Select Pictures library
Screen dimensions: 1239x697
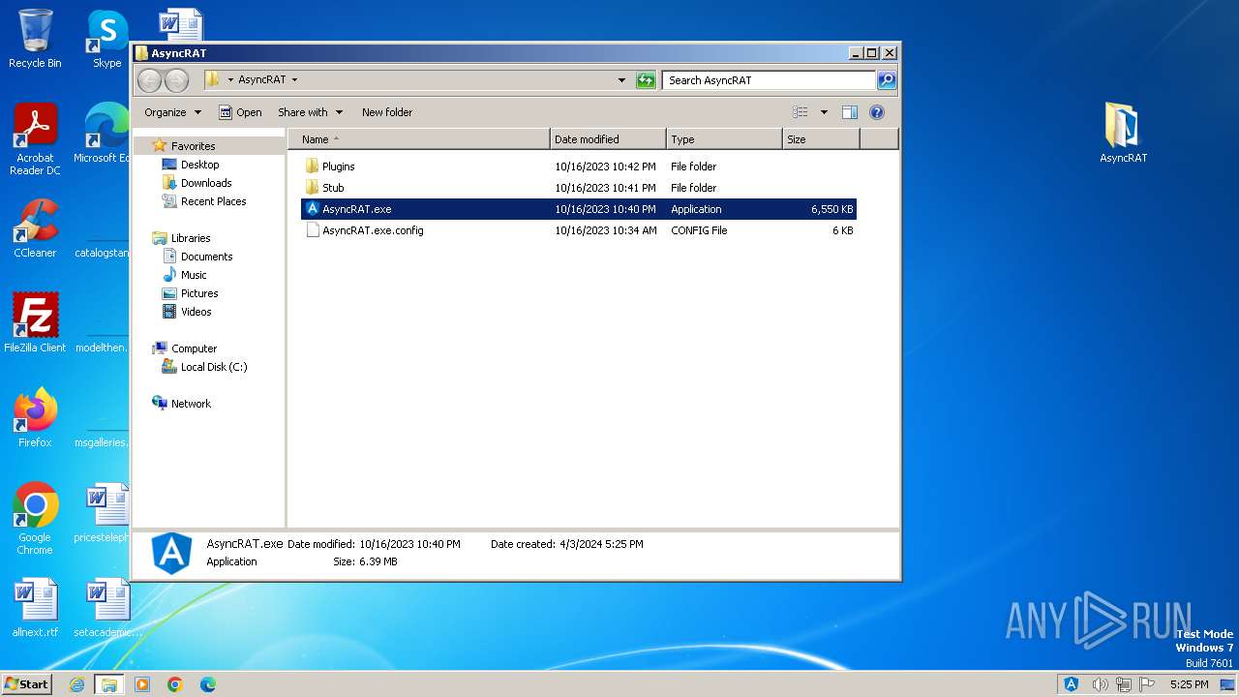(x=199, y=293)
